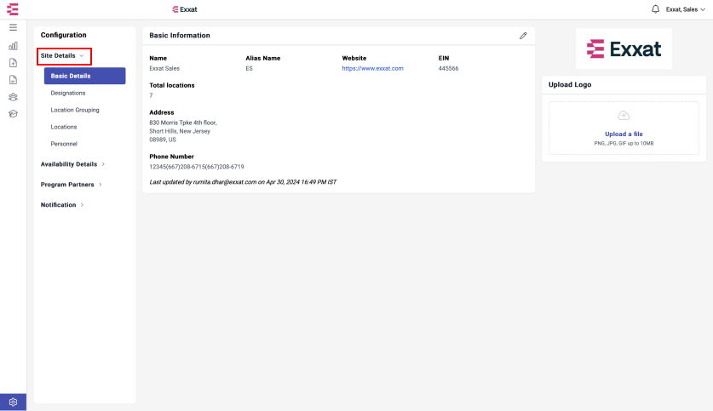
Task: Open the bar chart dashboard icon
Action: pyautogui.click(x=13, y=46)
